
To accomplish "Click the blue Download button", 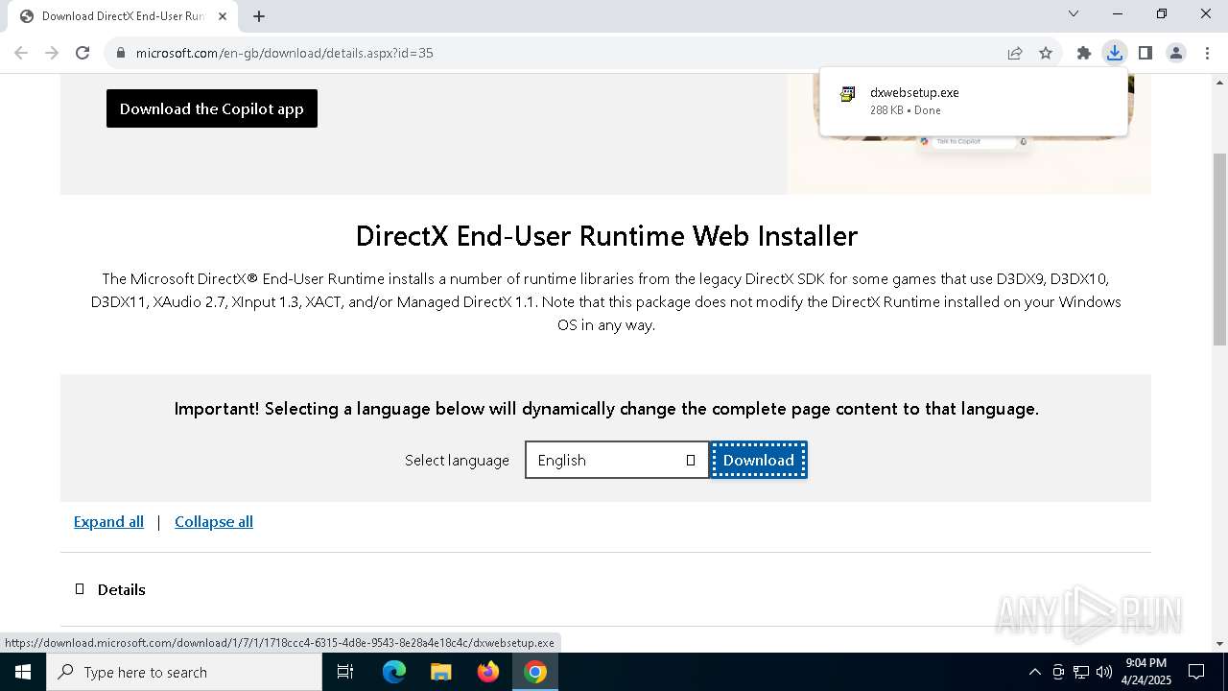I will tap(758, 460).
